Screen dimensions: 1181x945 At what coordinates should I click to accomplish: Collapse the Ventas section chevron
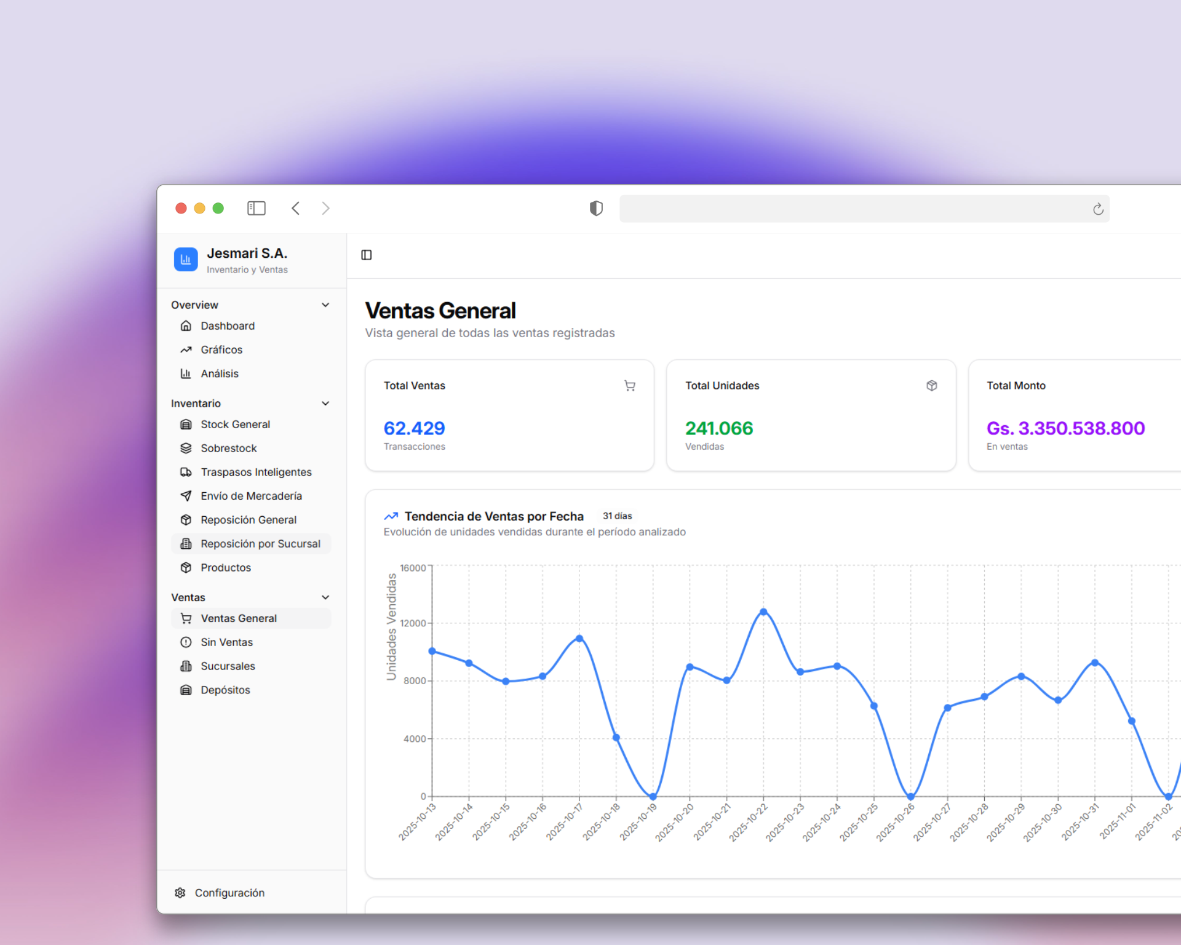325,597
